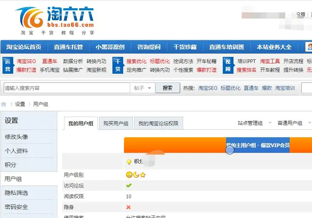The width and height of the screenshot is (312, 218).
Task: Click the 挖词方法 link
Action: pos(183,61)
